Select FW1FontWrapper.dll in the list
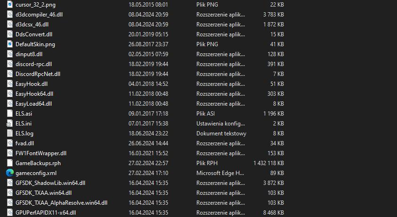Viewport: 397px width, 217px height. (x=41, y=153)
